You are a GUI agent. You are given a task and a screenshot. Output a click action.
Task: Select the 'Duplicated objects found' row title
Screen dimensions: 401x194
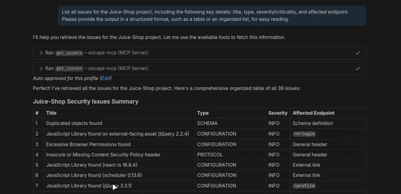pos(74,123)
